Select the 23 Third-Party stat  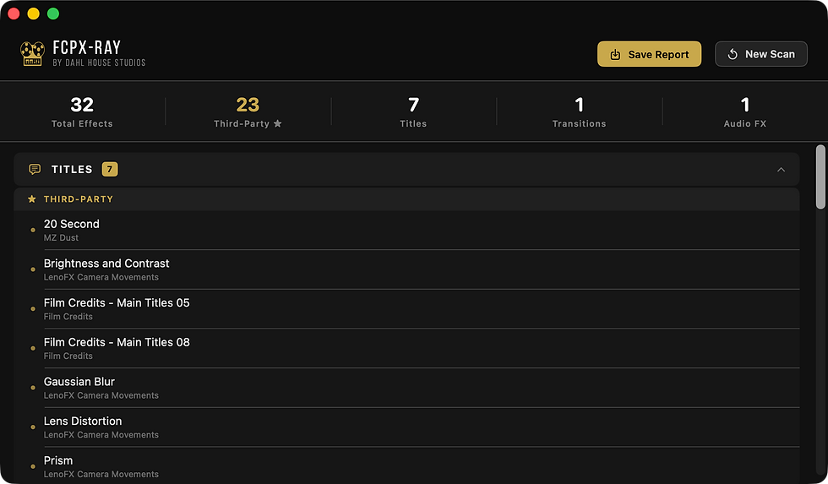(x=248, y=111)
